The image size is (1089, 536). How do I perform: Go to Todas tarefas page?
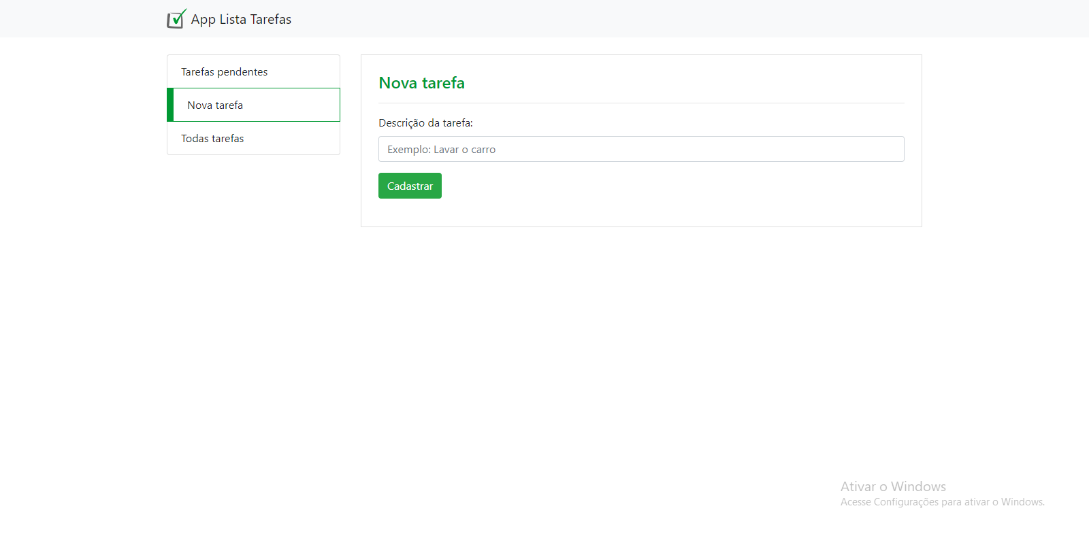click(x=212, y=139)
